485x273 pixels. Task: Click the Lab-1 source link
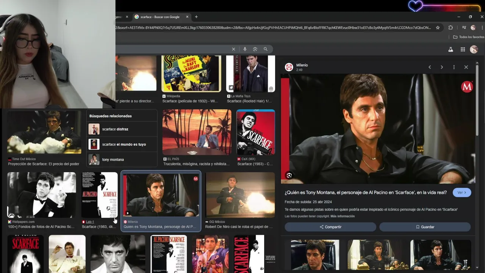(x=90, y=222)
